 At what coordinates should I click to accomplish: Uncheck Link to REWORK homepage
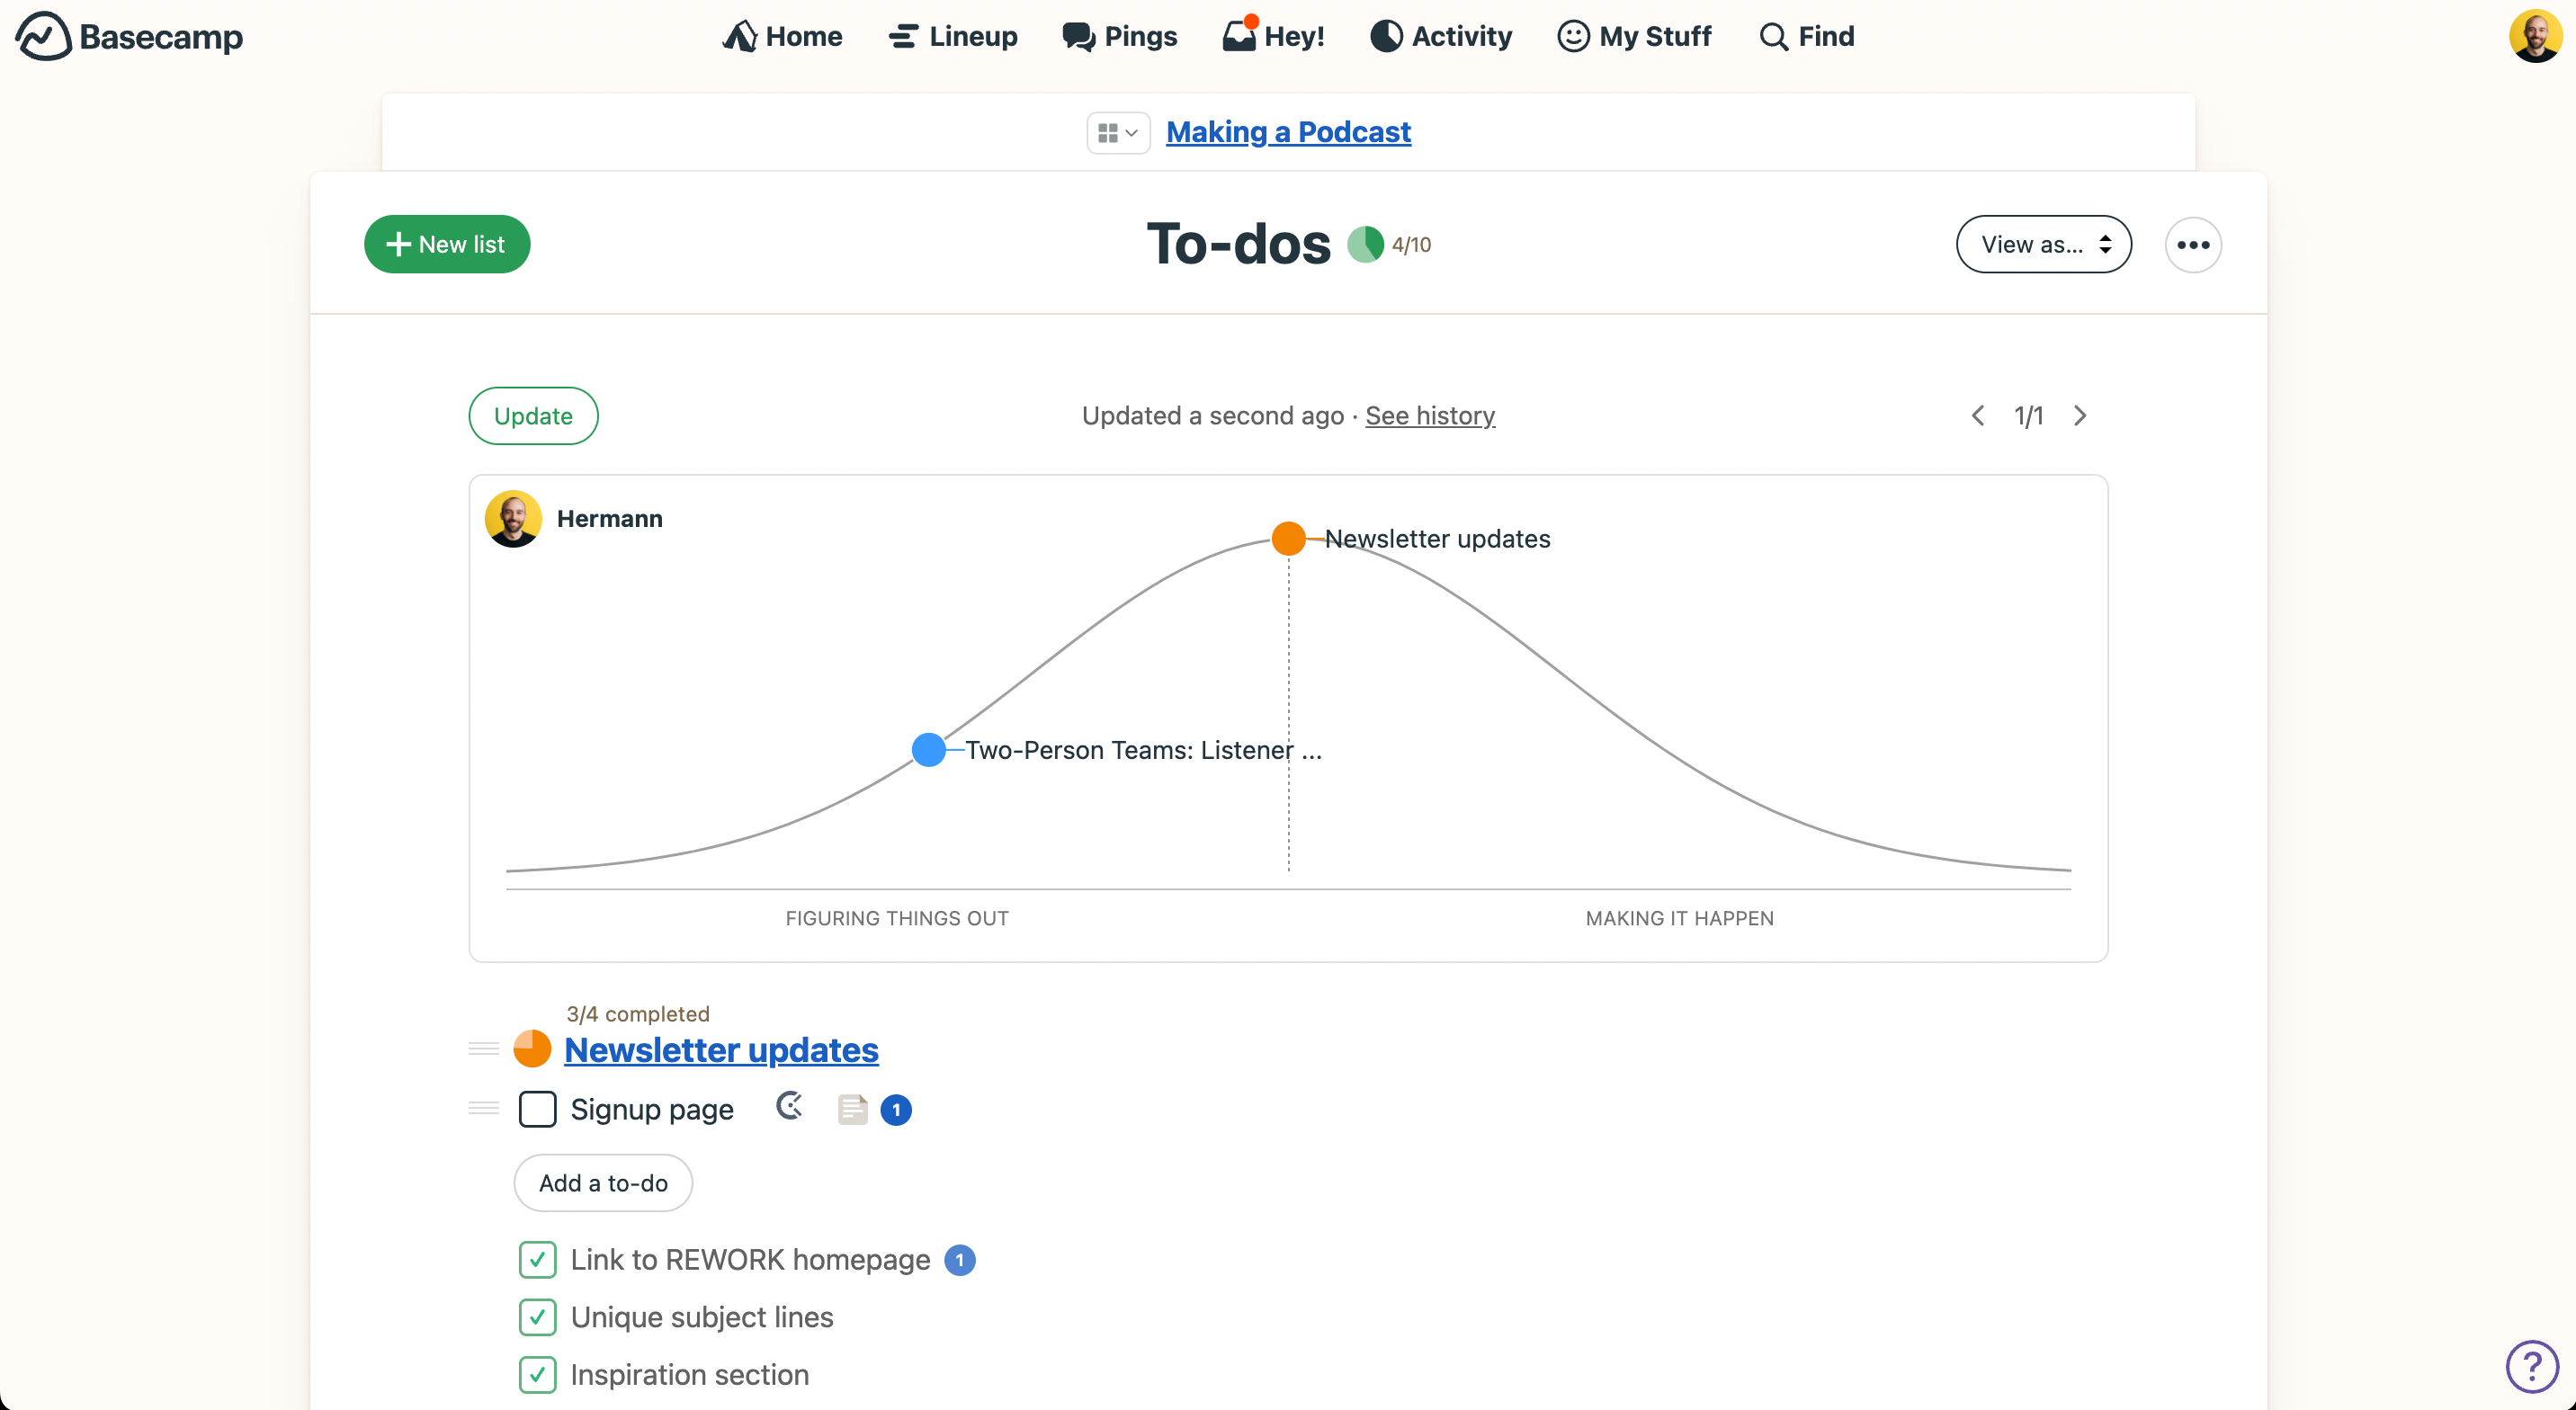(537, 1260)
